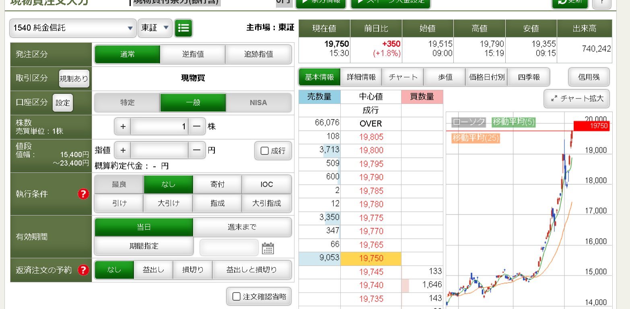Click the 設定 button for 口座区分
The width and height of the screenshot is (630, 309).
(63, 103)
